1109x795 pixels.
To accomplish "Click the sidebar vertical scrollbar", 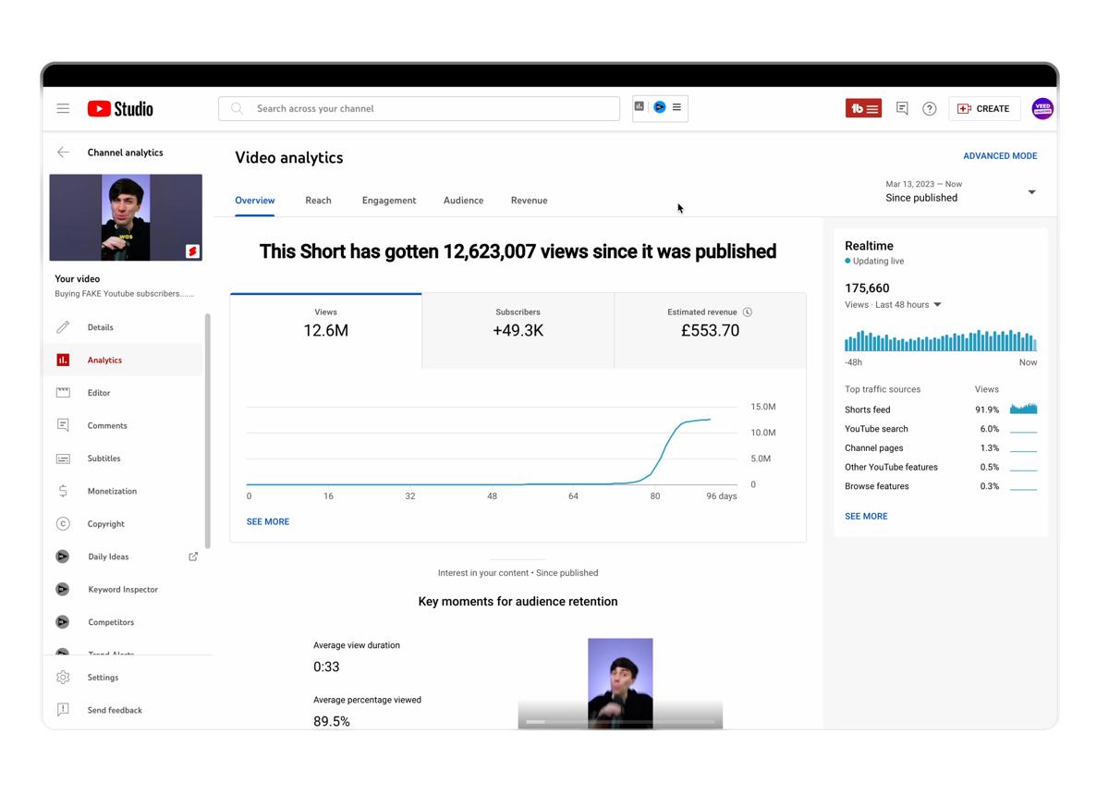I will pyautogui.click(x=208, y=430).
